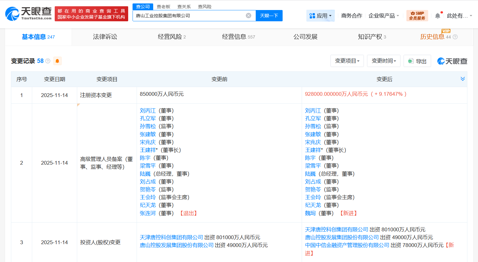Screen dimensions: 478x262
Task: Click the question mark help icon beside 变更记录
Action: coord(48,61)
